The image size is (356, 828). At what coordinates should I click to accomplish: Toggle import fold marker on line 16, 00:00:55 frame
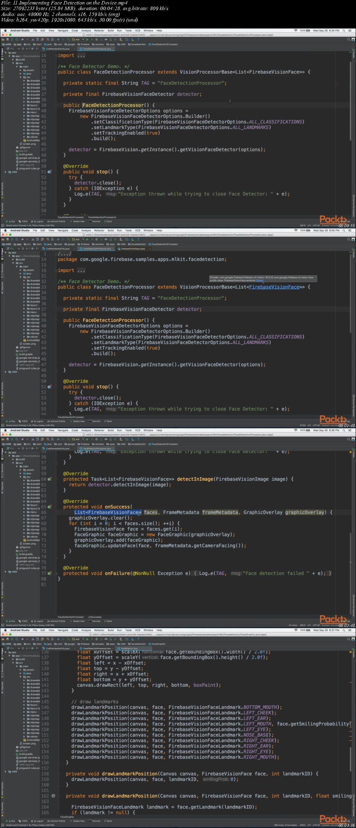[56, 56]
